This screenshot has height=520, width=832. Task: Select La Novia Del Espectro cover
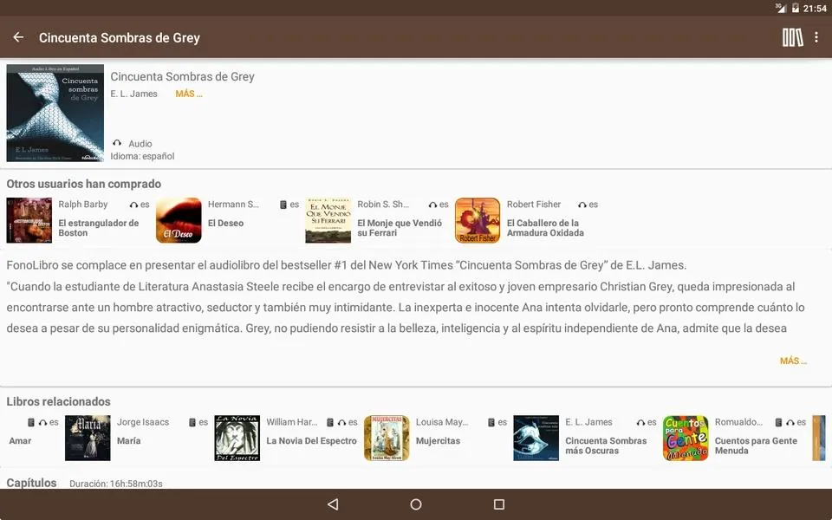pos(237,438)
